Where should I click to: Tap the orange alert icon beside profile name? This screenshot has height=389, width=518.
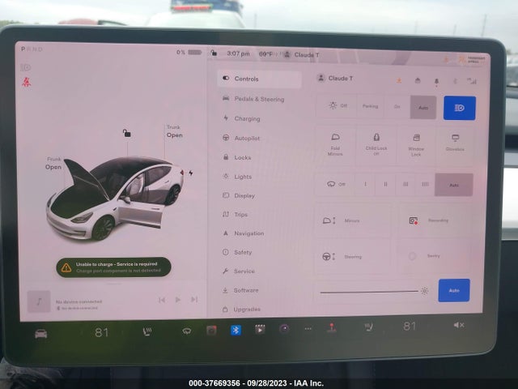click(399, 80)
